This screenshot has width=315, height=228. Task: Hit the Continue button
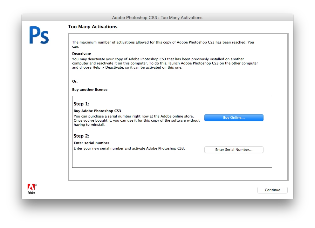click(272, 190)
